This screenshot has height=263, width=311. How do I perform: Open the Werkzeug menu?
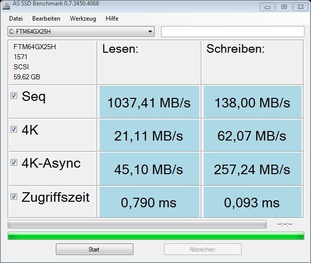point(83,19)
